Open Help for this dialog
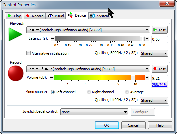Viewport: 177px width, 134px height. (160, 125)
